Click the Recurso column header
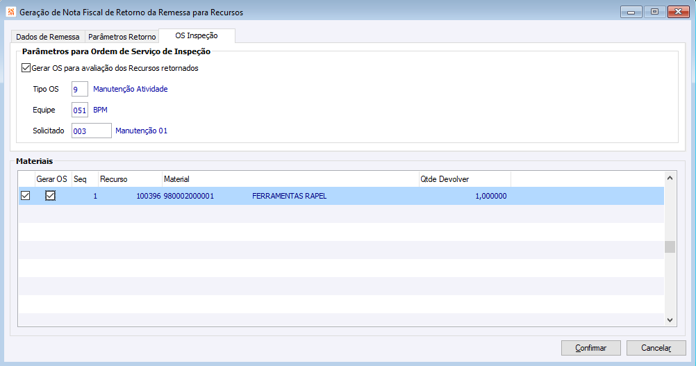696x366 pixels. (x=130, y=178)
